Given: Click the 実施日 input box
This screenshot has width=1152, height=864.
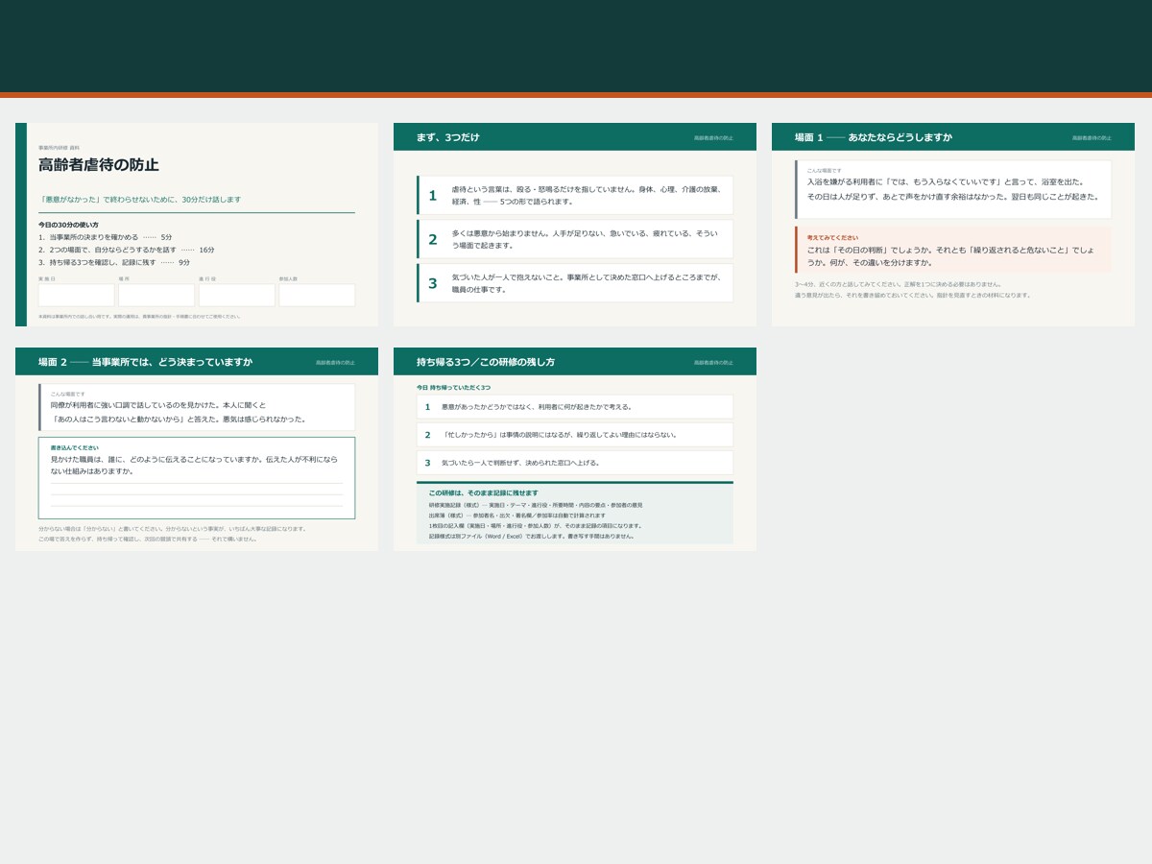Looking at the screenshot, I should 77,295.
